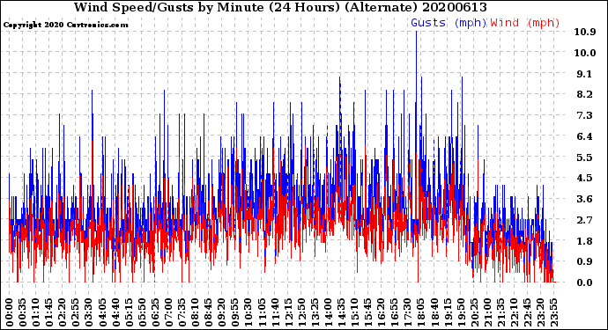Click the 07:00 time label on x-axis
608x330 pixels.
(x=168, y=312)
